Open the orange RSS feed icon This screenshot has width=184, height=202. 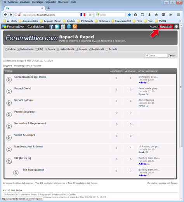tap(75, 27)
